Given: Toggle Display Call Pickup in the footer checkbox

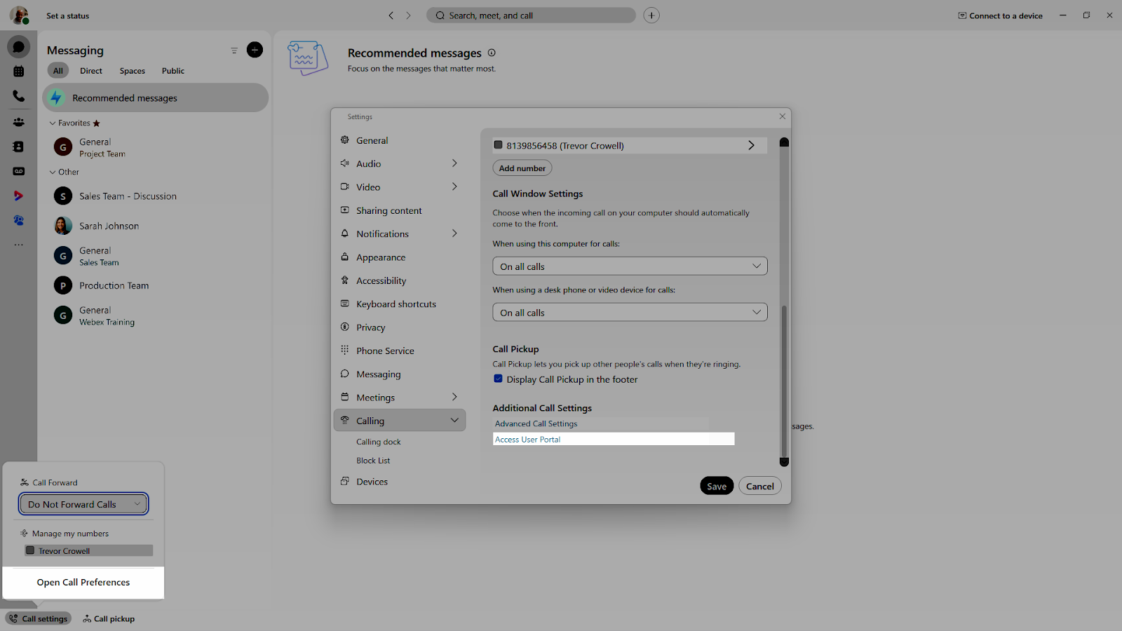Looking at the screenshot, I should click(498, 379).
